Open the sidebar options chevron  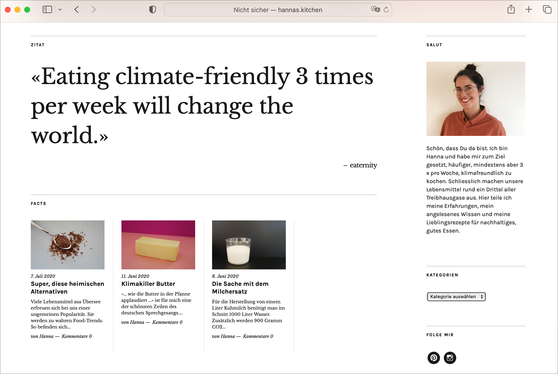pyautogui.click(x=60, y=10)
